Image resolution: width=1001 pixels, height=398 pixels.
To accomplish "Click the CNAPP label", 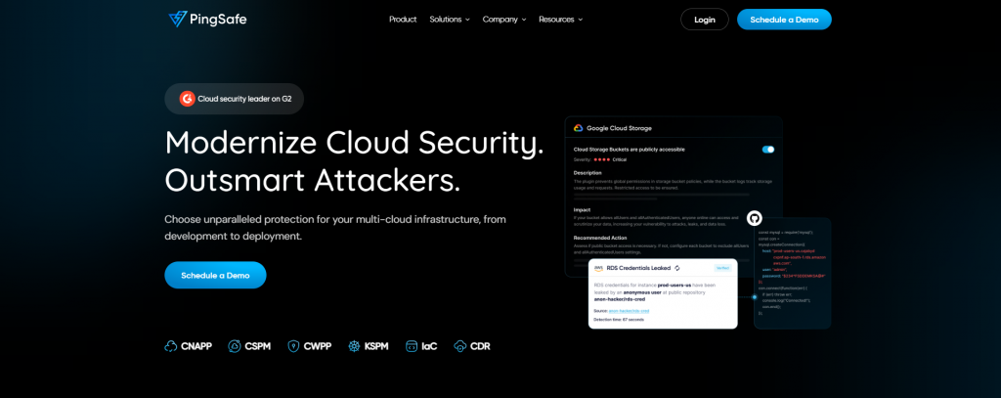I will point(196,346).
